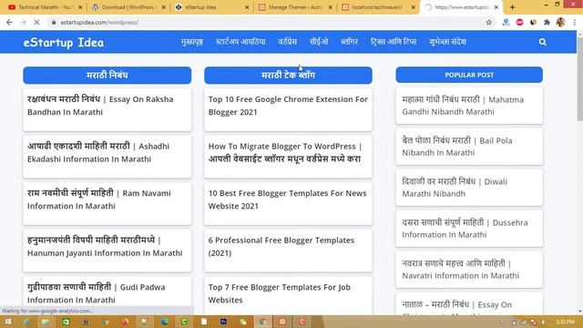Switch to the Technical Marathi YouTube tab
This screenshot has height=328, width=583.
[x=45, y=7]
